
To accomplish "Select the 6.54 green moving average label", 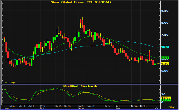I will [x=165, y=58].
